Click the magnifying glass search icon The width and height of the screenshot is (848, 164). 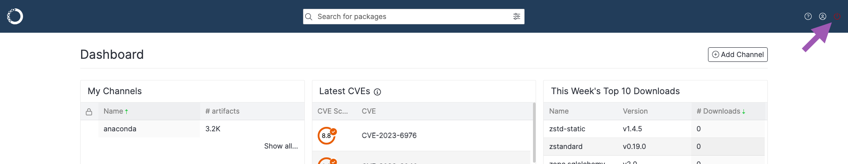pyautogui.click(x=309, y=16)
